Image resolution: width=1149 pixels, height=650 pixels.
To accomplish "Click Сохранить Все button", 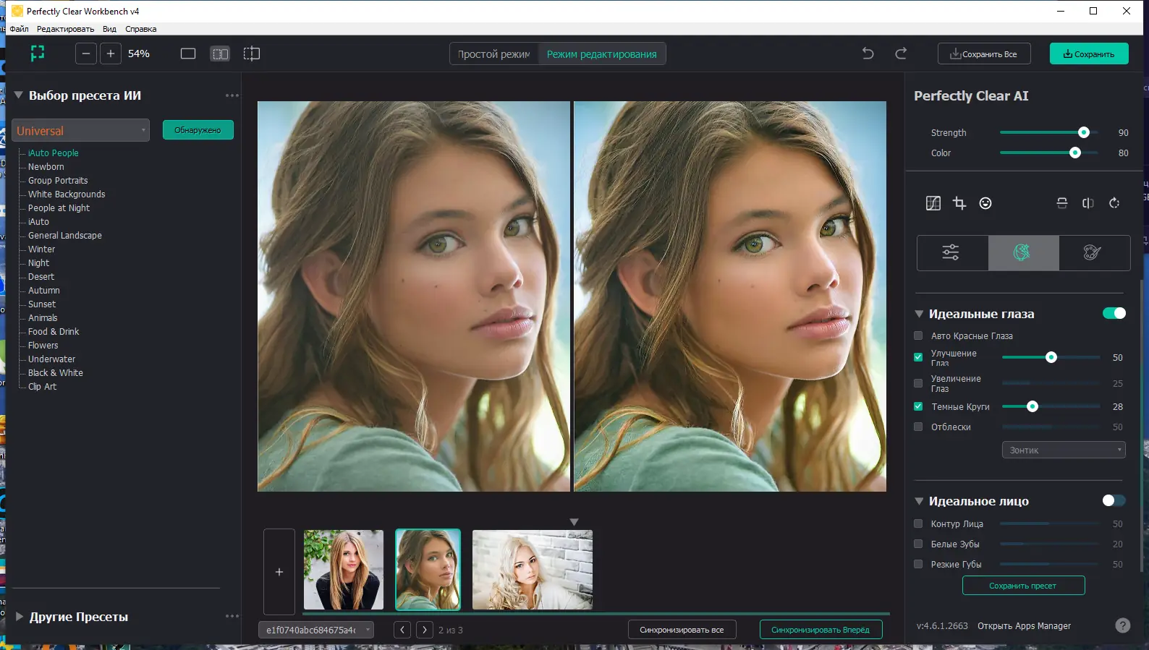I will (x=984, y=54).
